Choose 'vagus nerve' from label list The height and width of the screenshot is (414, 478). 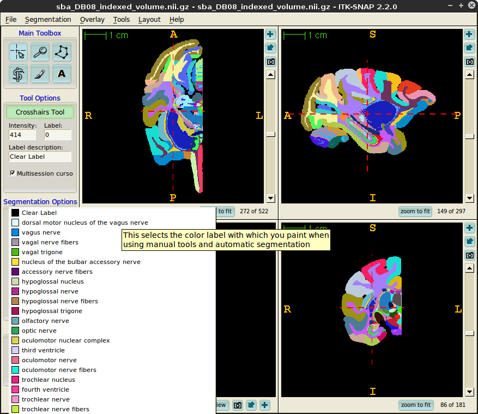(x=41, y=232)
